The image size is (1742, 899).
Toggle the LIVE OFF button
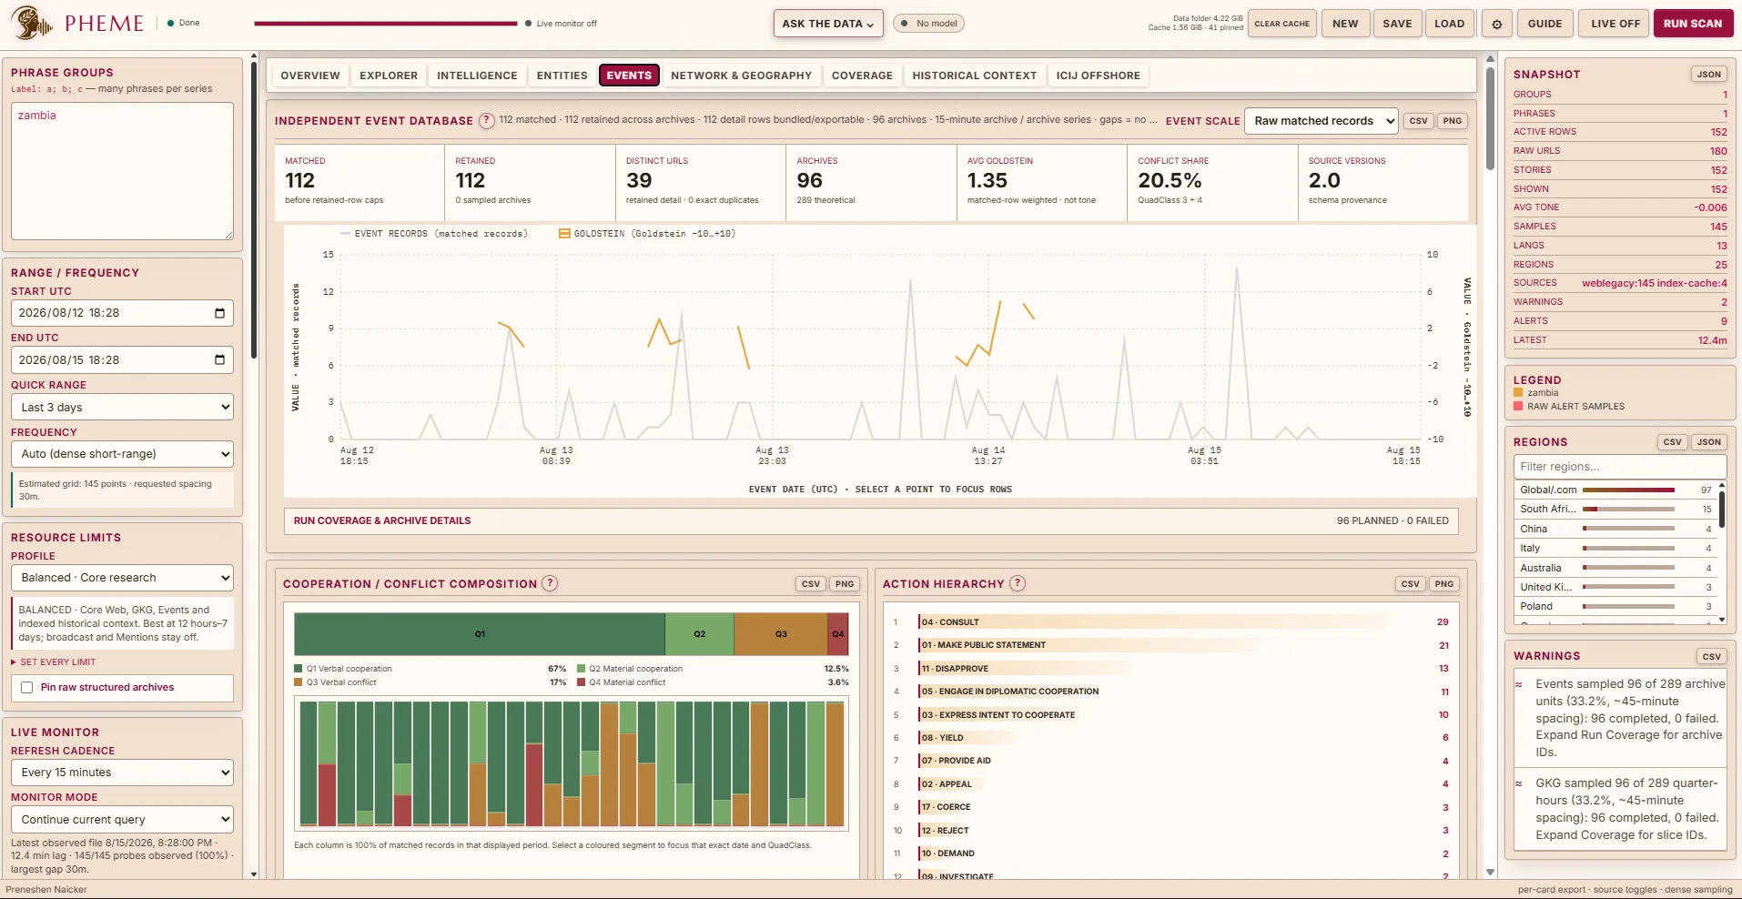point(1615,25)
